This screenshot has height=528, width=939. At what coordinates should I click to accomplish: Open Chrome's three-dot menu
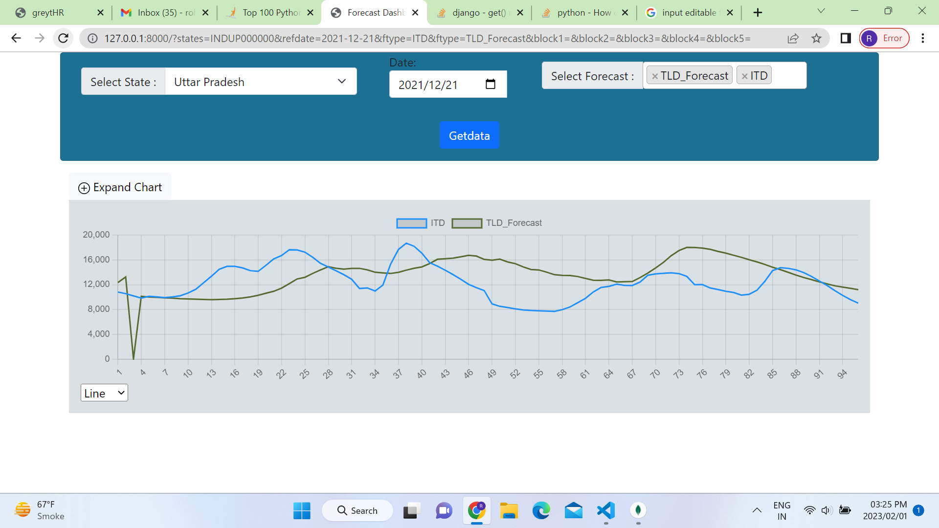923,38
